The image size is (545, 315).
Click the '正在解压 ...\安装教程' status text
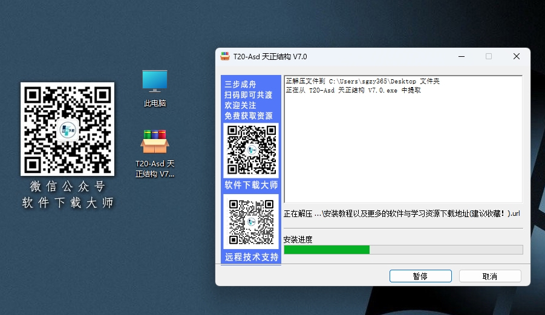tap(402, 213)
